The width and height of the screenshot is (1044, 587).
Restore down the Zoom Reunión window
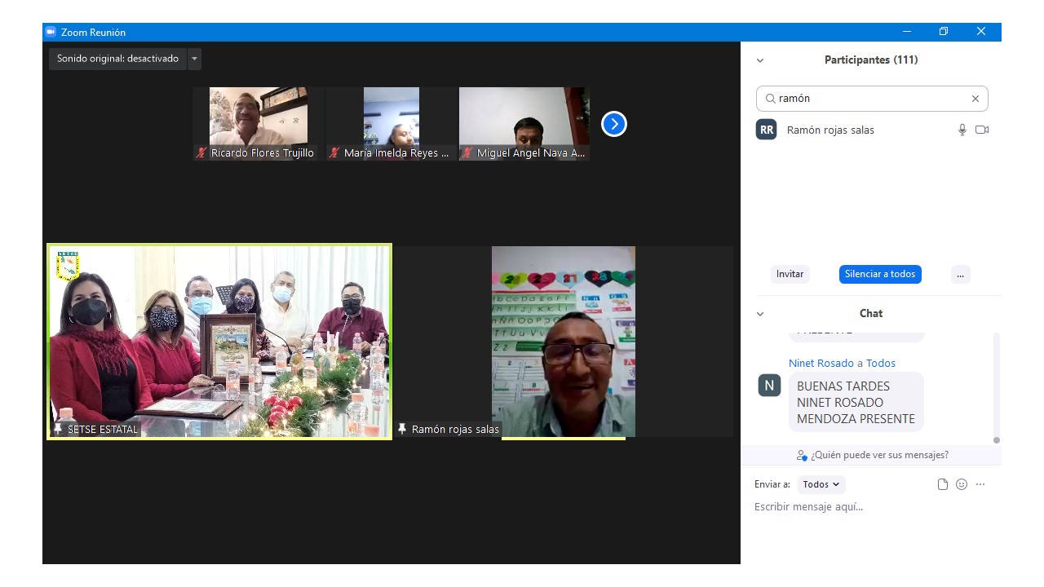pos(944,32)
